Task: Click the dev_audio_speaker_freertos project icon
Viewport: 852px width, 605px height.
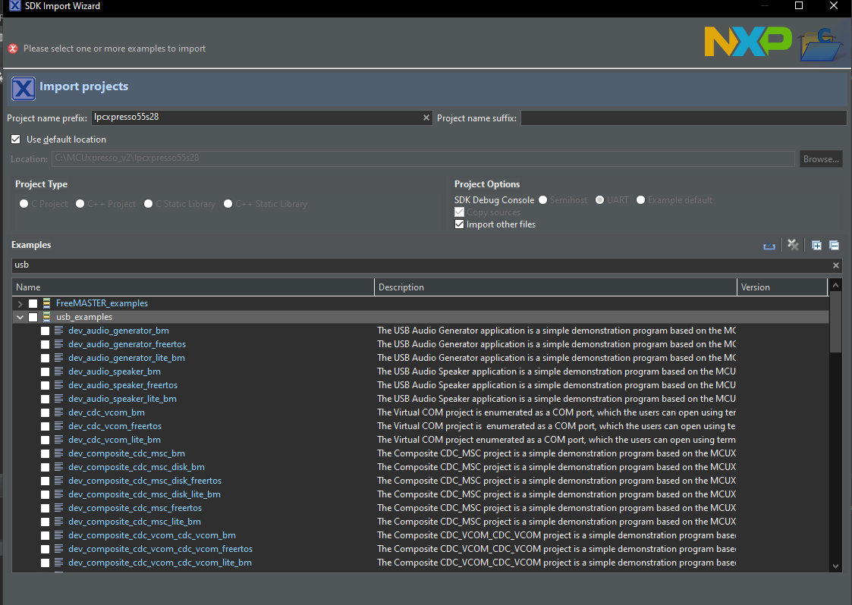Action: coord(58,385)
